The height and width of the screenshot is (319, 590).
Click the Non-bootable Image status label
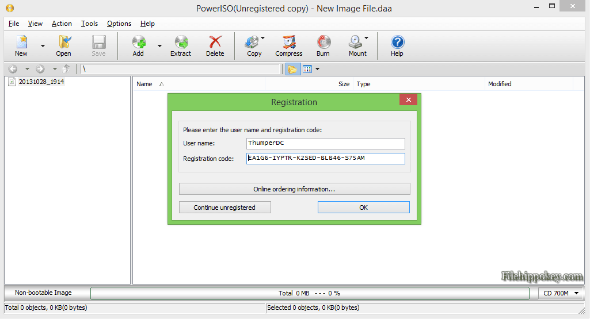point(43,293)
